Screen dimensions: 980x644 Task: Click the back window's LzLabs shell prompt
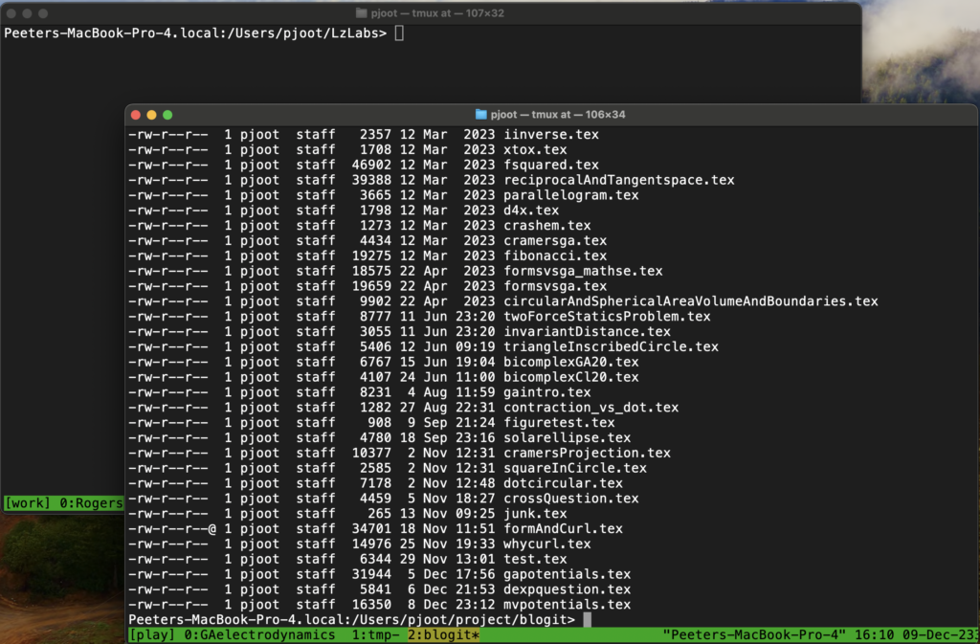coord(195,33)
